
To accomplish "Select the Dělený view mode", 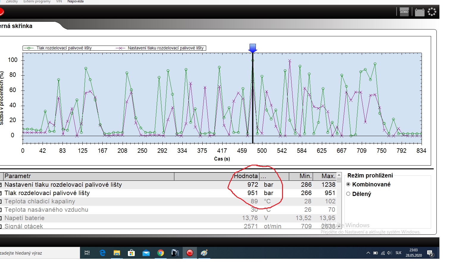I will (348, 194).
